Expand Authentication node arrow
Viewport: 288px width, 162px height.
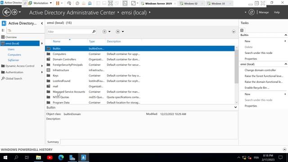pos(42,72)
